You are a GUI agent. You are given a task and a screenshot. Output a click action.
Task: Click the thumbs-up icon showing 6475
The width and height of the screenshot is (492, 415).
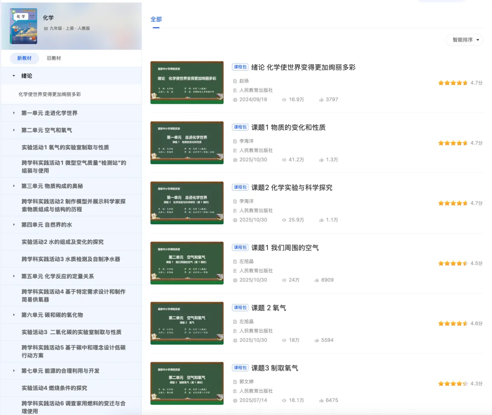click(x=321, y=400)
